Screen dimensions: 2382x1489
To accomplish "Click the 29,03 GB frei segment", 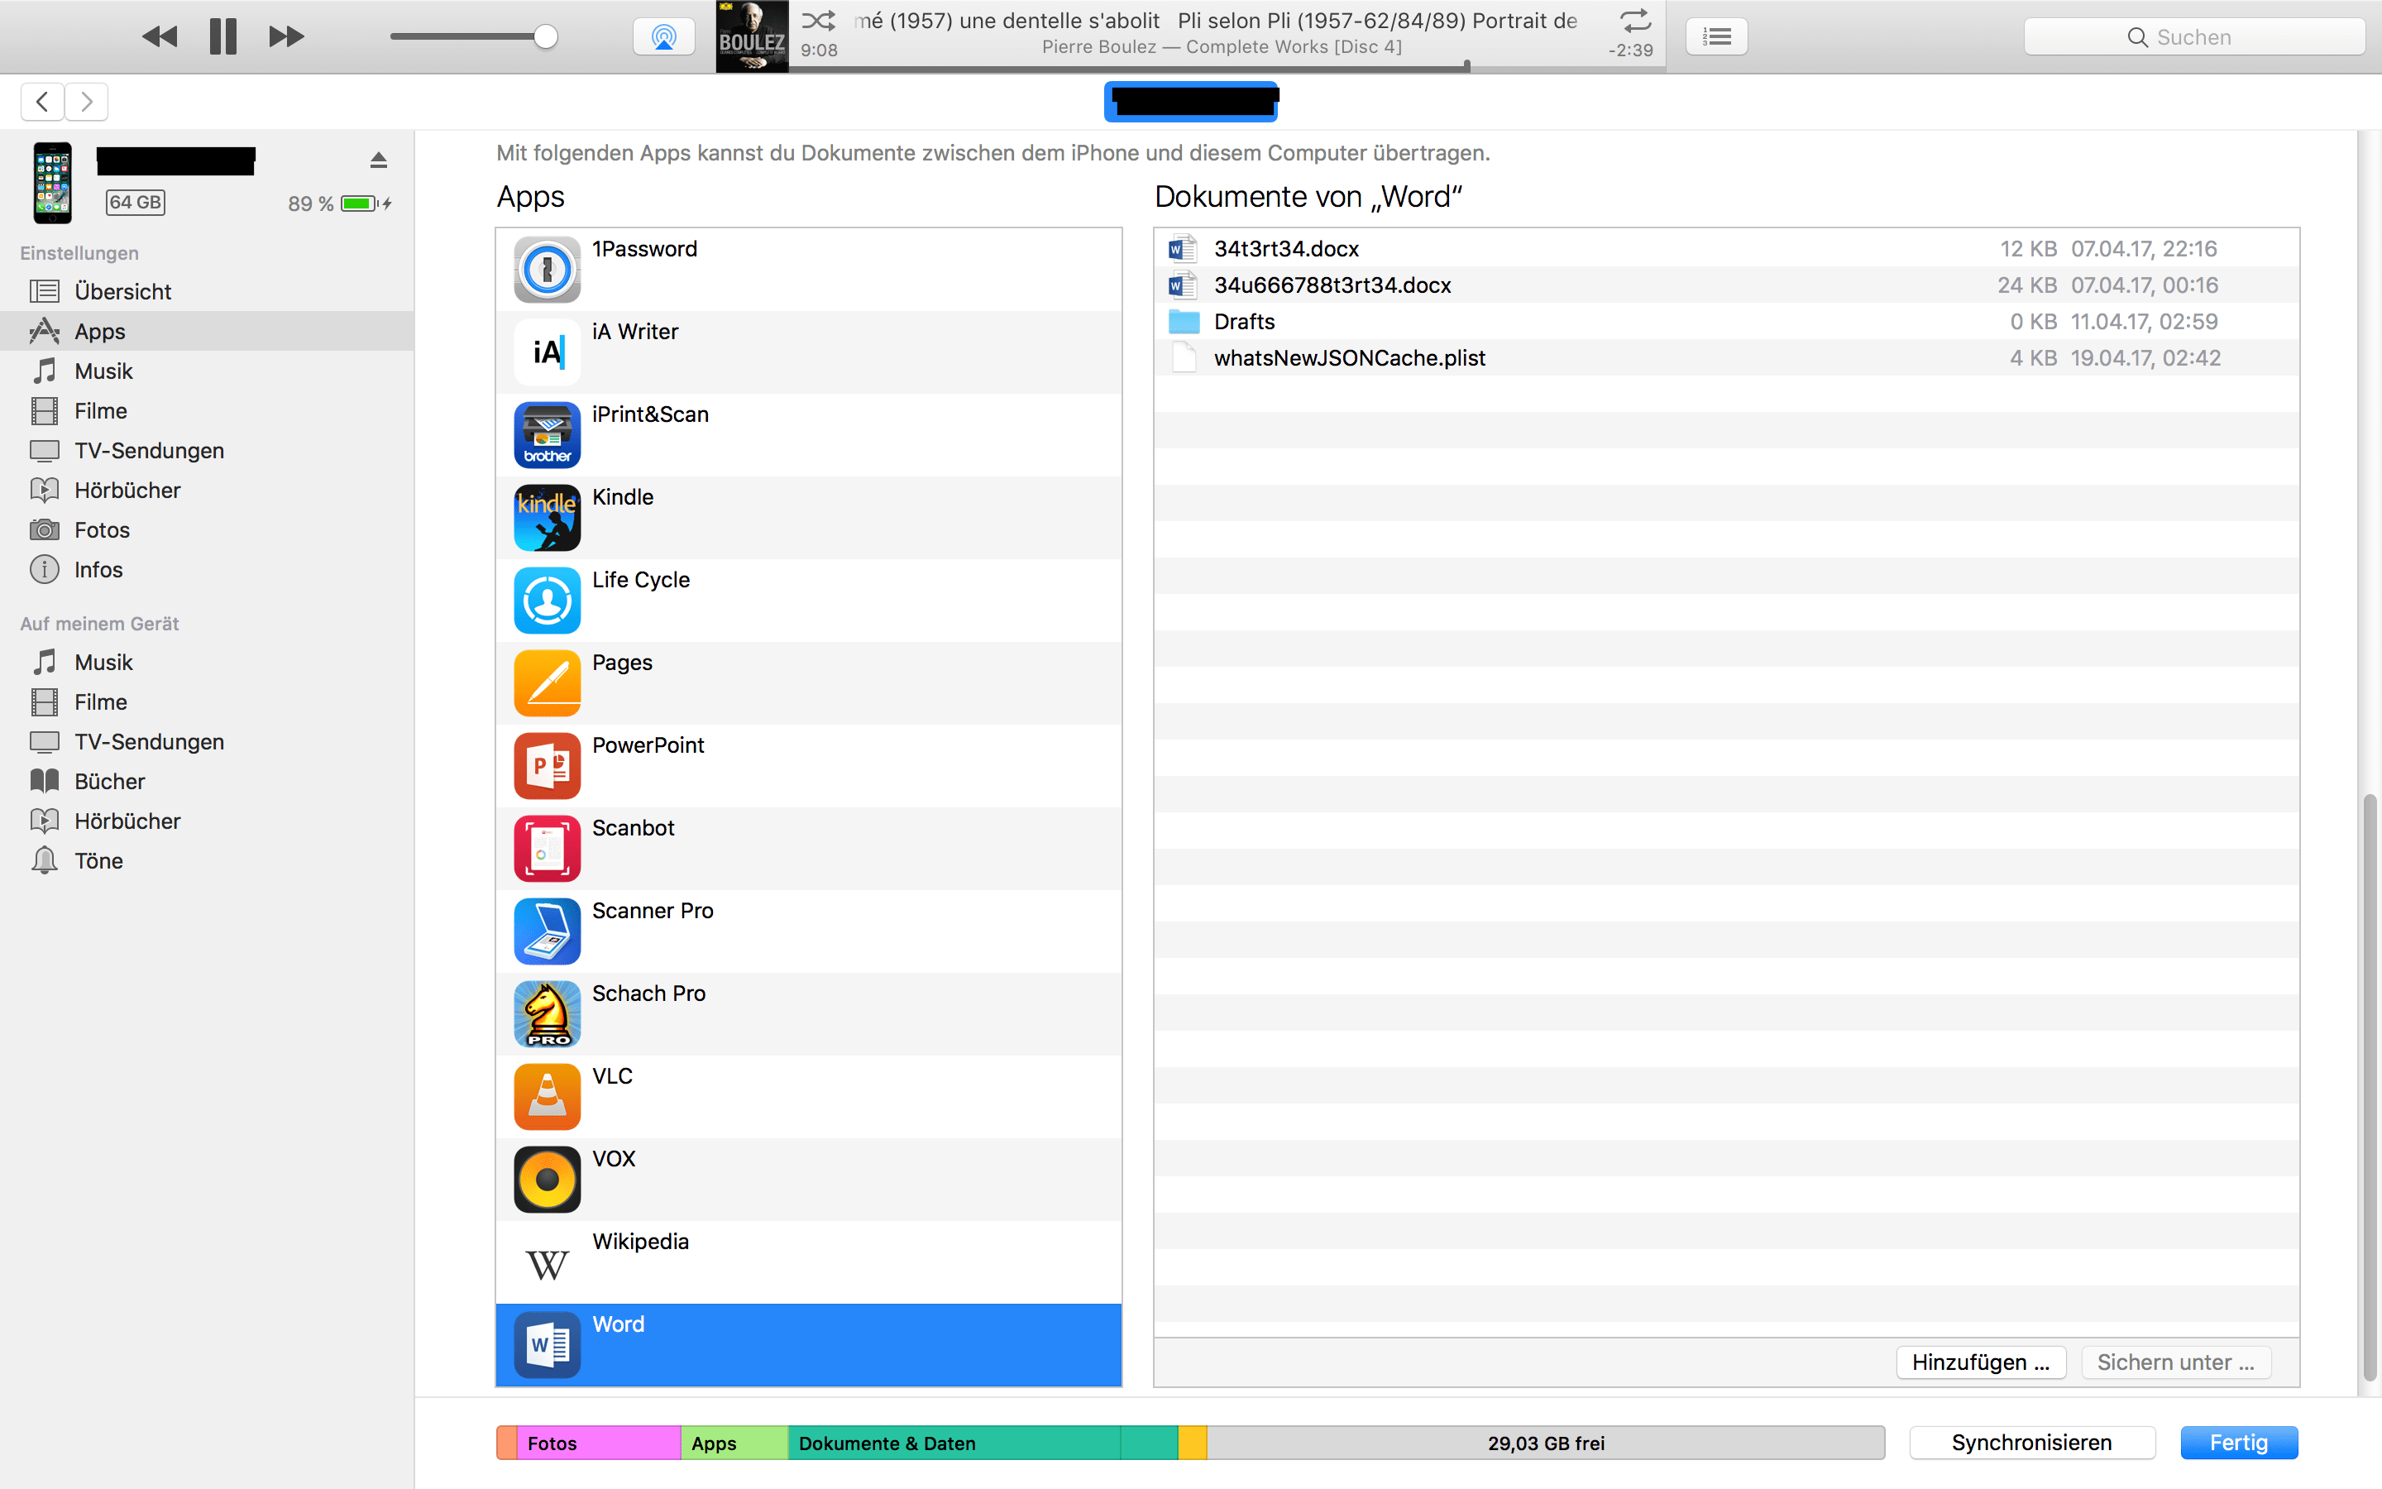I will [1545, 1443].
